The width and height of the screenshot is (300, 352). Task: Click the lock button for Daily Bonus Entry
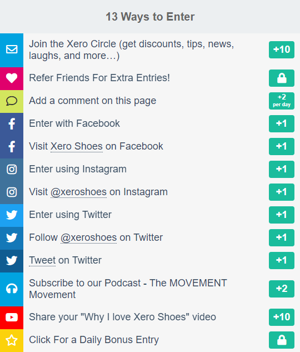click(282, 340)
